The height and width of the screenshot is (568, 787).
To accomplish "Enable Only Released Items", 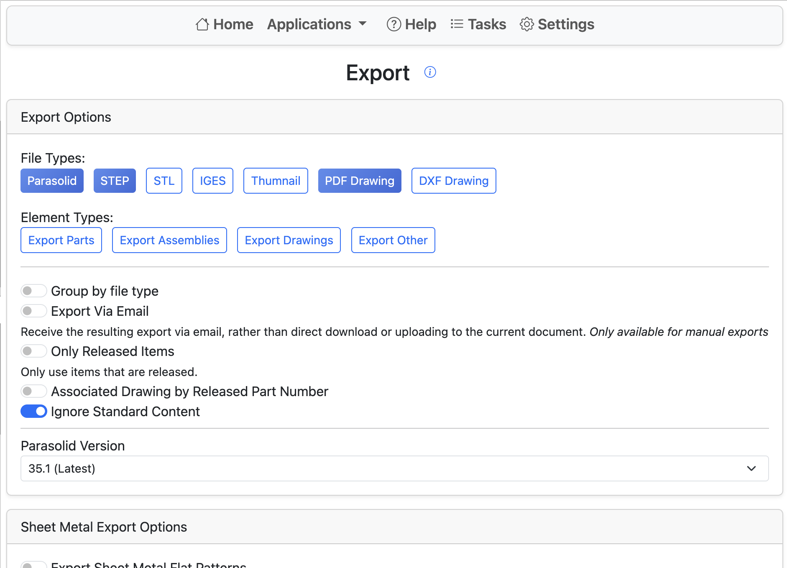I will (x=34, y=351).
